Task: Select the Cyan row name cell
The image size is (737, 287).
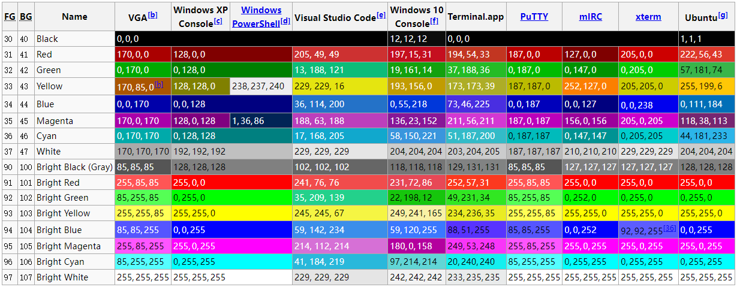Action: click(x=74, y=136)
